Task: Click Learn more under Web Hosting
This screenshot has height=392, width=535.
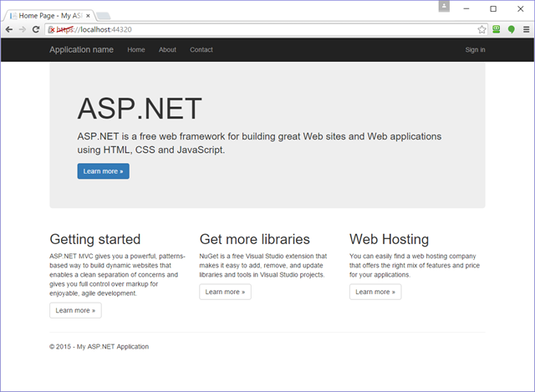Action: click(375, 292)
